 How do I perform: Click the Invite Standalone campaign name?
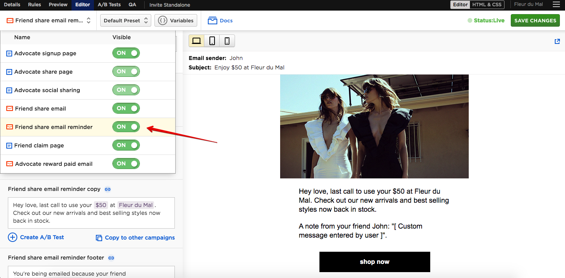click(x=170, y=5)
